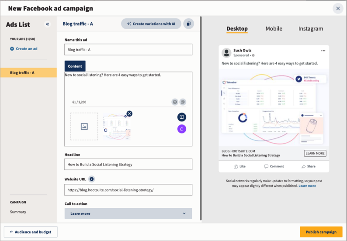
Task: Open the emoji picker icon in content box
Action: [175, 102]
